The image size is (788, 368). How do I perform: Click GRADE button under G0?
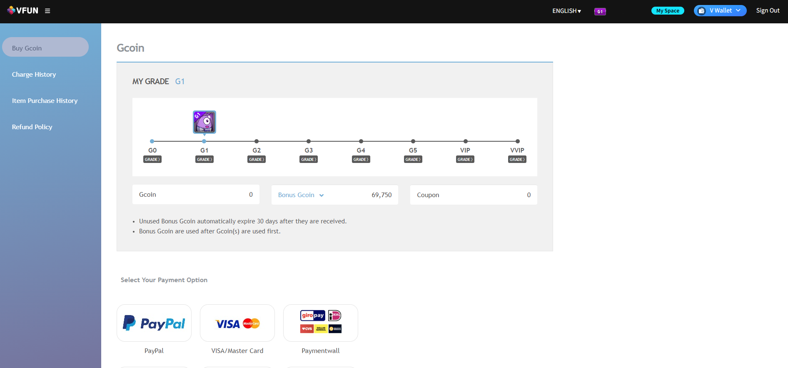click(152, 159)
